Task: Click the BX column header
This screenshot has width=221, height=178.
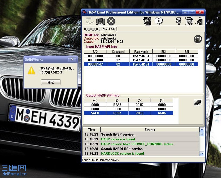Action: click(117, 100)
